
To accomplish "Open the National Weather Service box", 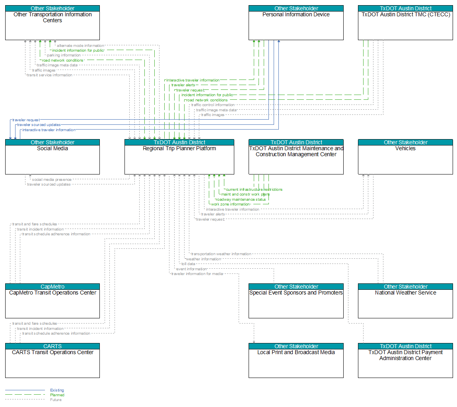I will click(x=405, y=301).
